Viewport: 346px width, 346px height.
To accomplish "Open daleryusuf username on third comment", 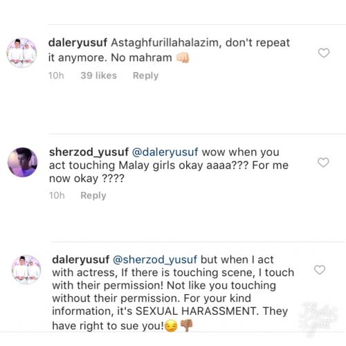I will 81,259.
